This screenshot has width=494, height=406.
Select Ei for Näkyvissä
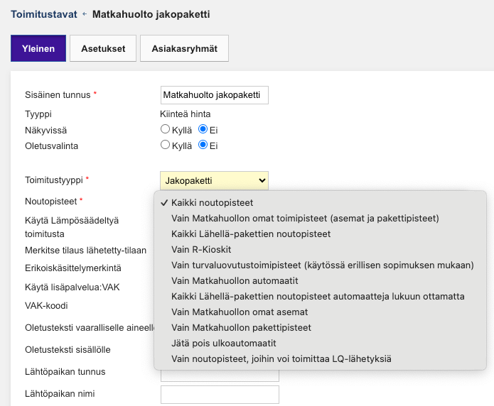click(x=203, y=129)
